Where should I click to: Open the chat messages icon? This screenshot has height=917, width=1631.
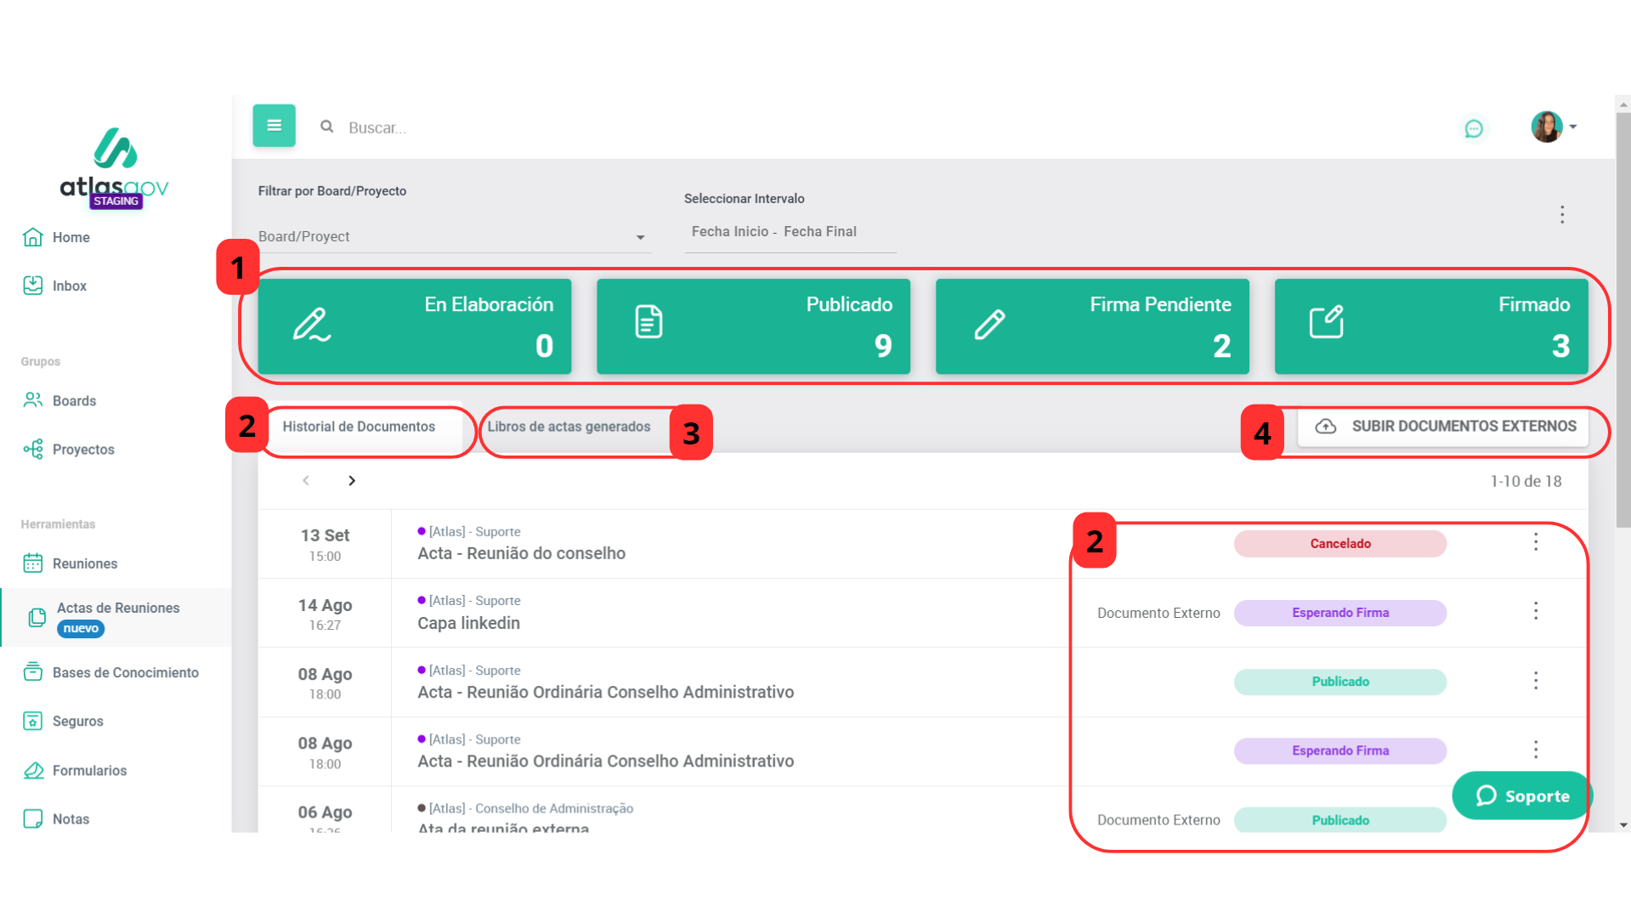1473,128
